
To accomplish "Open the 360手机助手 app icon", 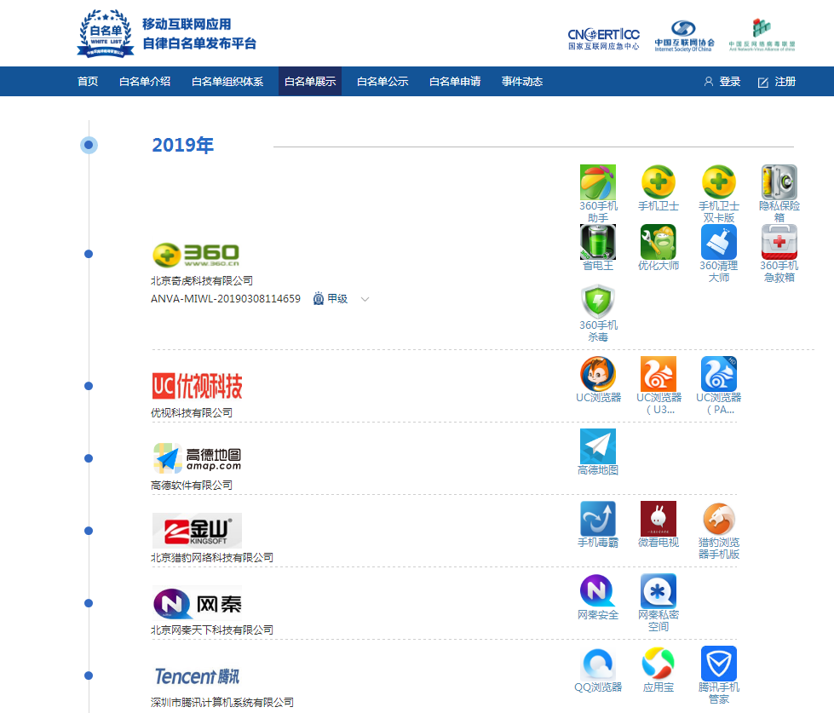I will (x=597, y=182).
